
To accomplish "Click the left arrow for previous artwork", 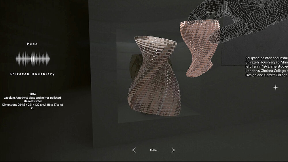I will 134,150.
